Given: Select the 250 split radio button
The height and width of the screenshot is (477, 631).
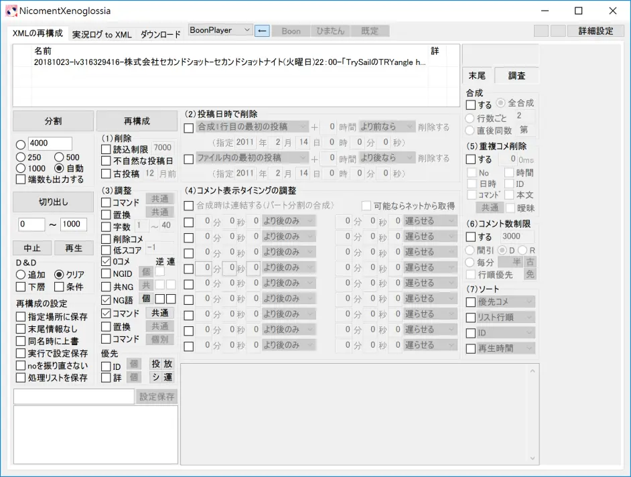Looking at the screenshot, I should pyautogui.click(x=21, y=157).
